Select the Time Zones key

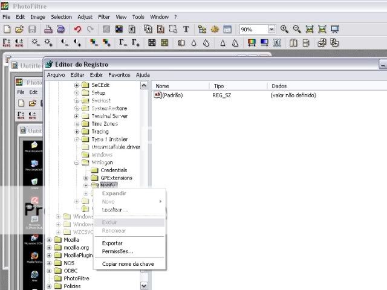point(105,124)
